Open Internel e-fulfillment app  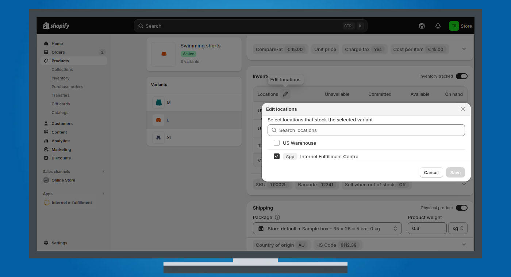[x=72, y=203]
